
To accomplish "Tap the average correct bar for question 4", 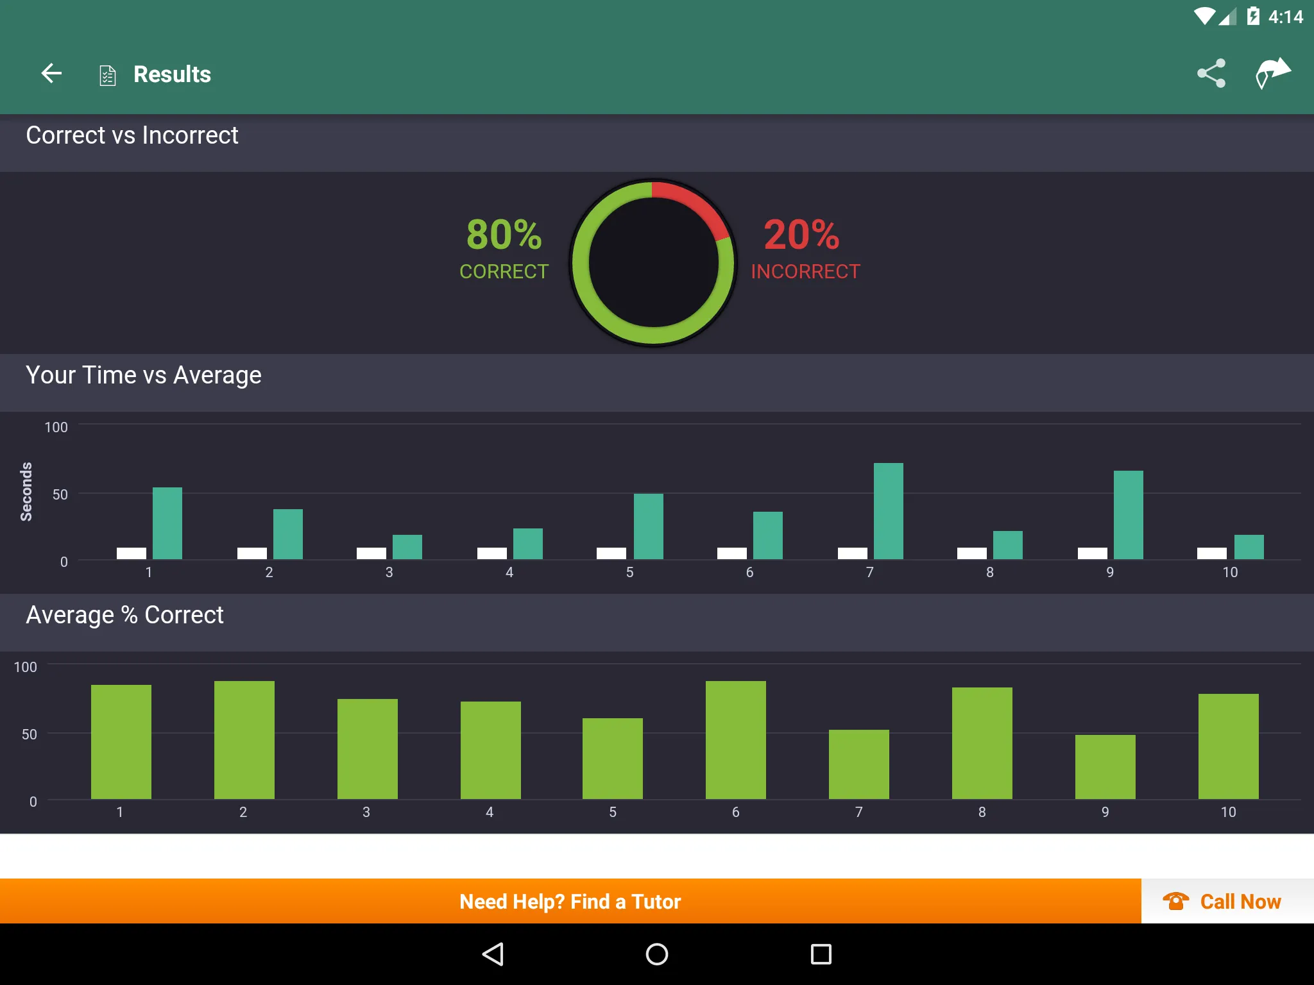I will point(490,750).
